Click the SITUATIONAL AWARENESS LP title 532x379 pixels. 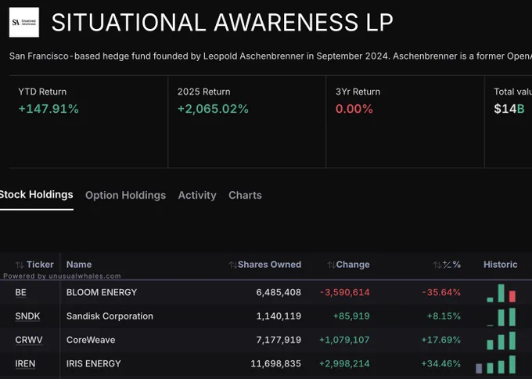tap(222, 23)
